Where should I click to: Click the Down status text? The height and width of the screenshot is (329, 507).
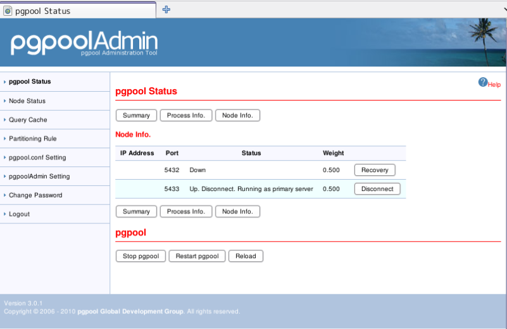point(197,170)
